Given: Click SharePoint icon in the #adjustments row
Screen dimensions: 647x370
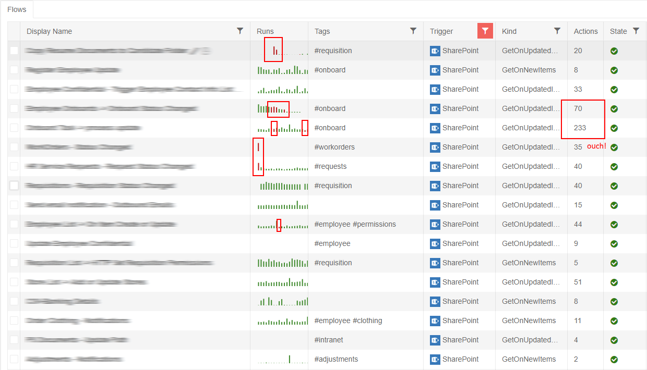Looking at the screenshot, I should pos(435,360).
